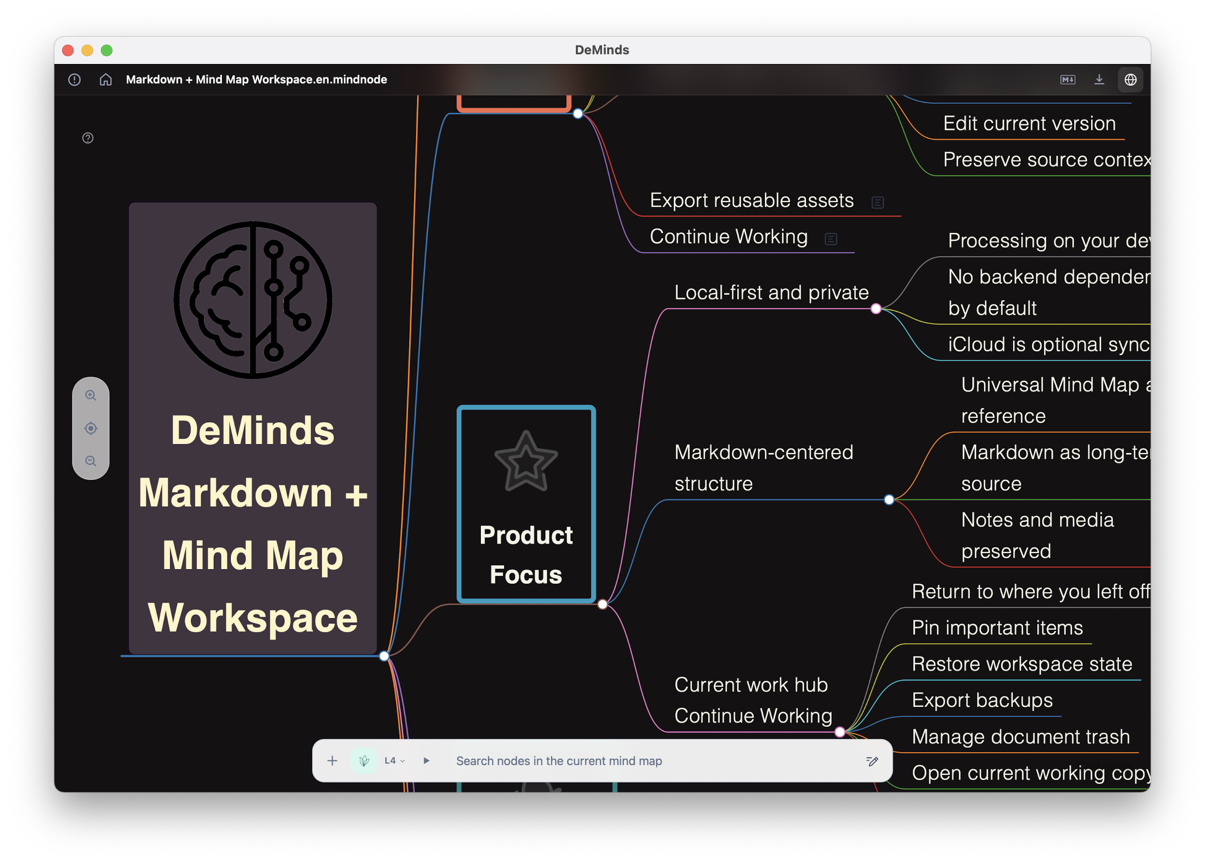Viewport: 1205px width, 864px height.
Task: Zoom out of the mind map
Action: coord(91,461)
